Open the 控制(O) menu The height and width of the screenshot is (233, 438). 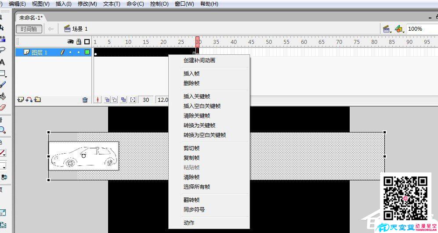coord(159,4)
